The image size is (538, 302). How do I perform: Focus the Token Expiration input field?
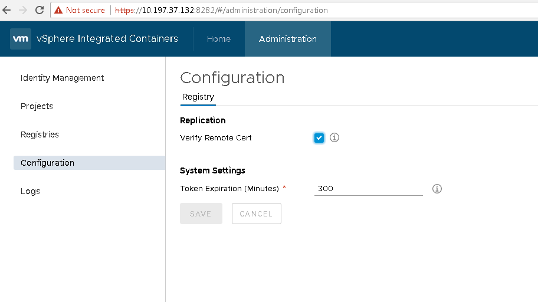369,189
